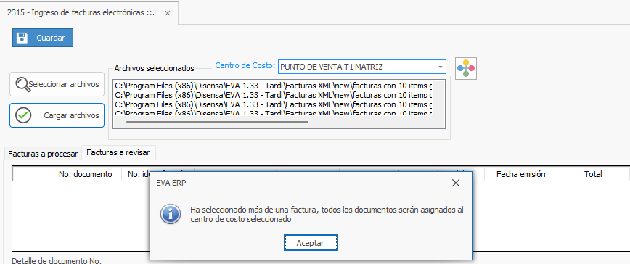Click the Total column header

[593, 174]
